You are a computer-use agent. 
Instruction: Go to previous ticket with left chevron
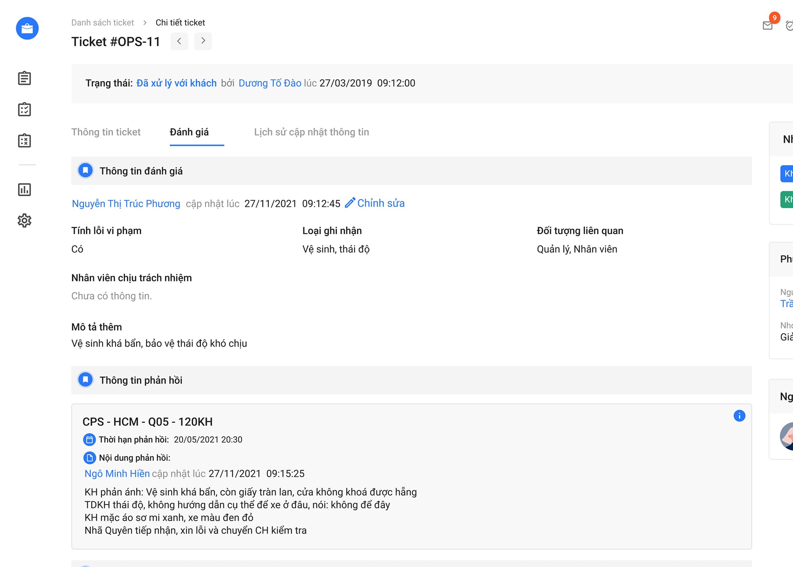click(x=179, y=41)
